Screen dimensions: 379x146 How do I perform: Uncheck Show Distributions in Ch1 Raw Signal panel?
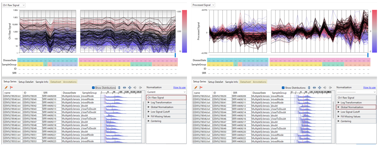(93, 88)
